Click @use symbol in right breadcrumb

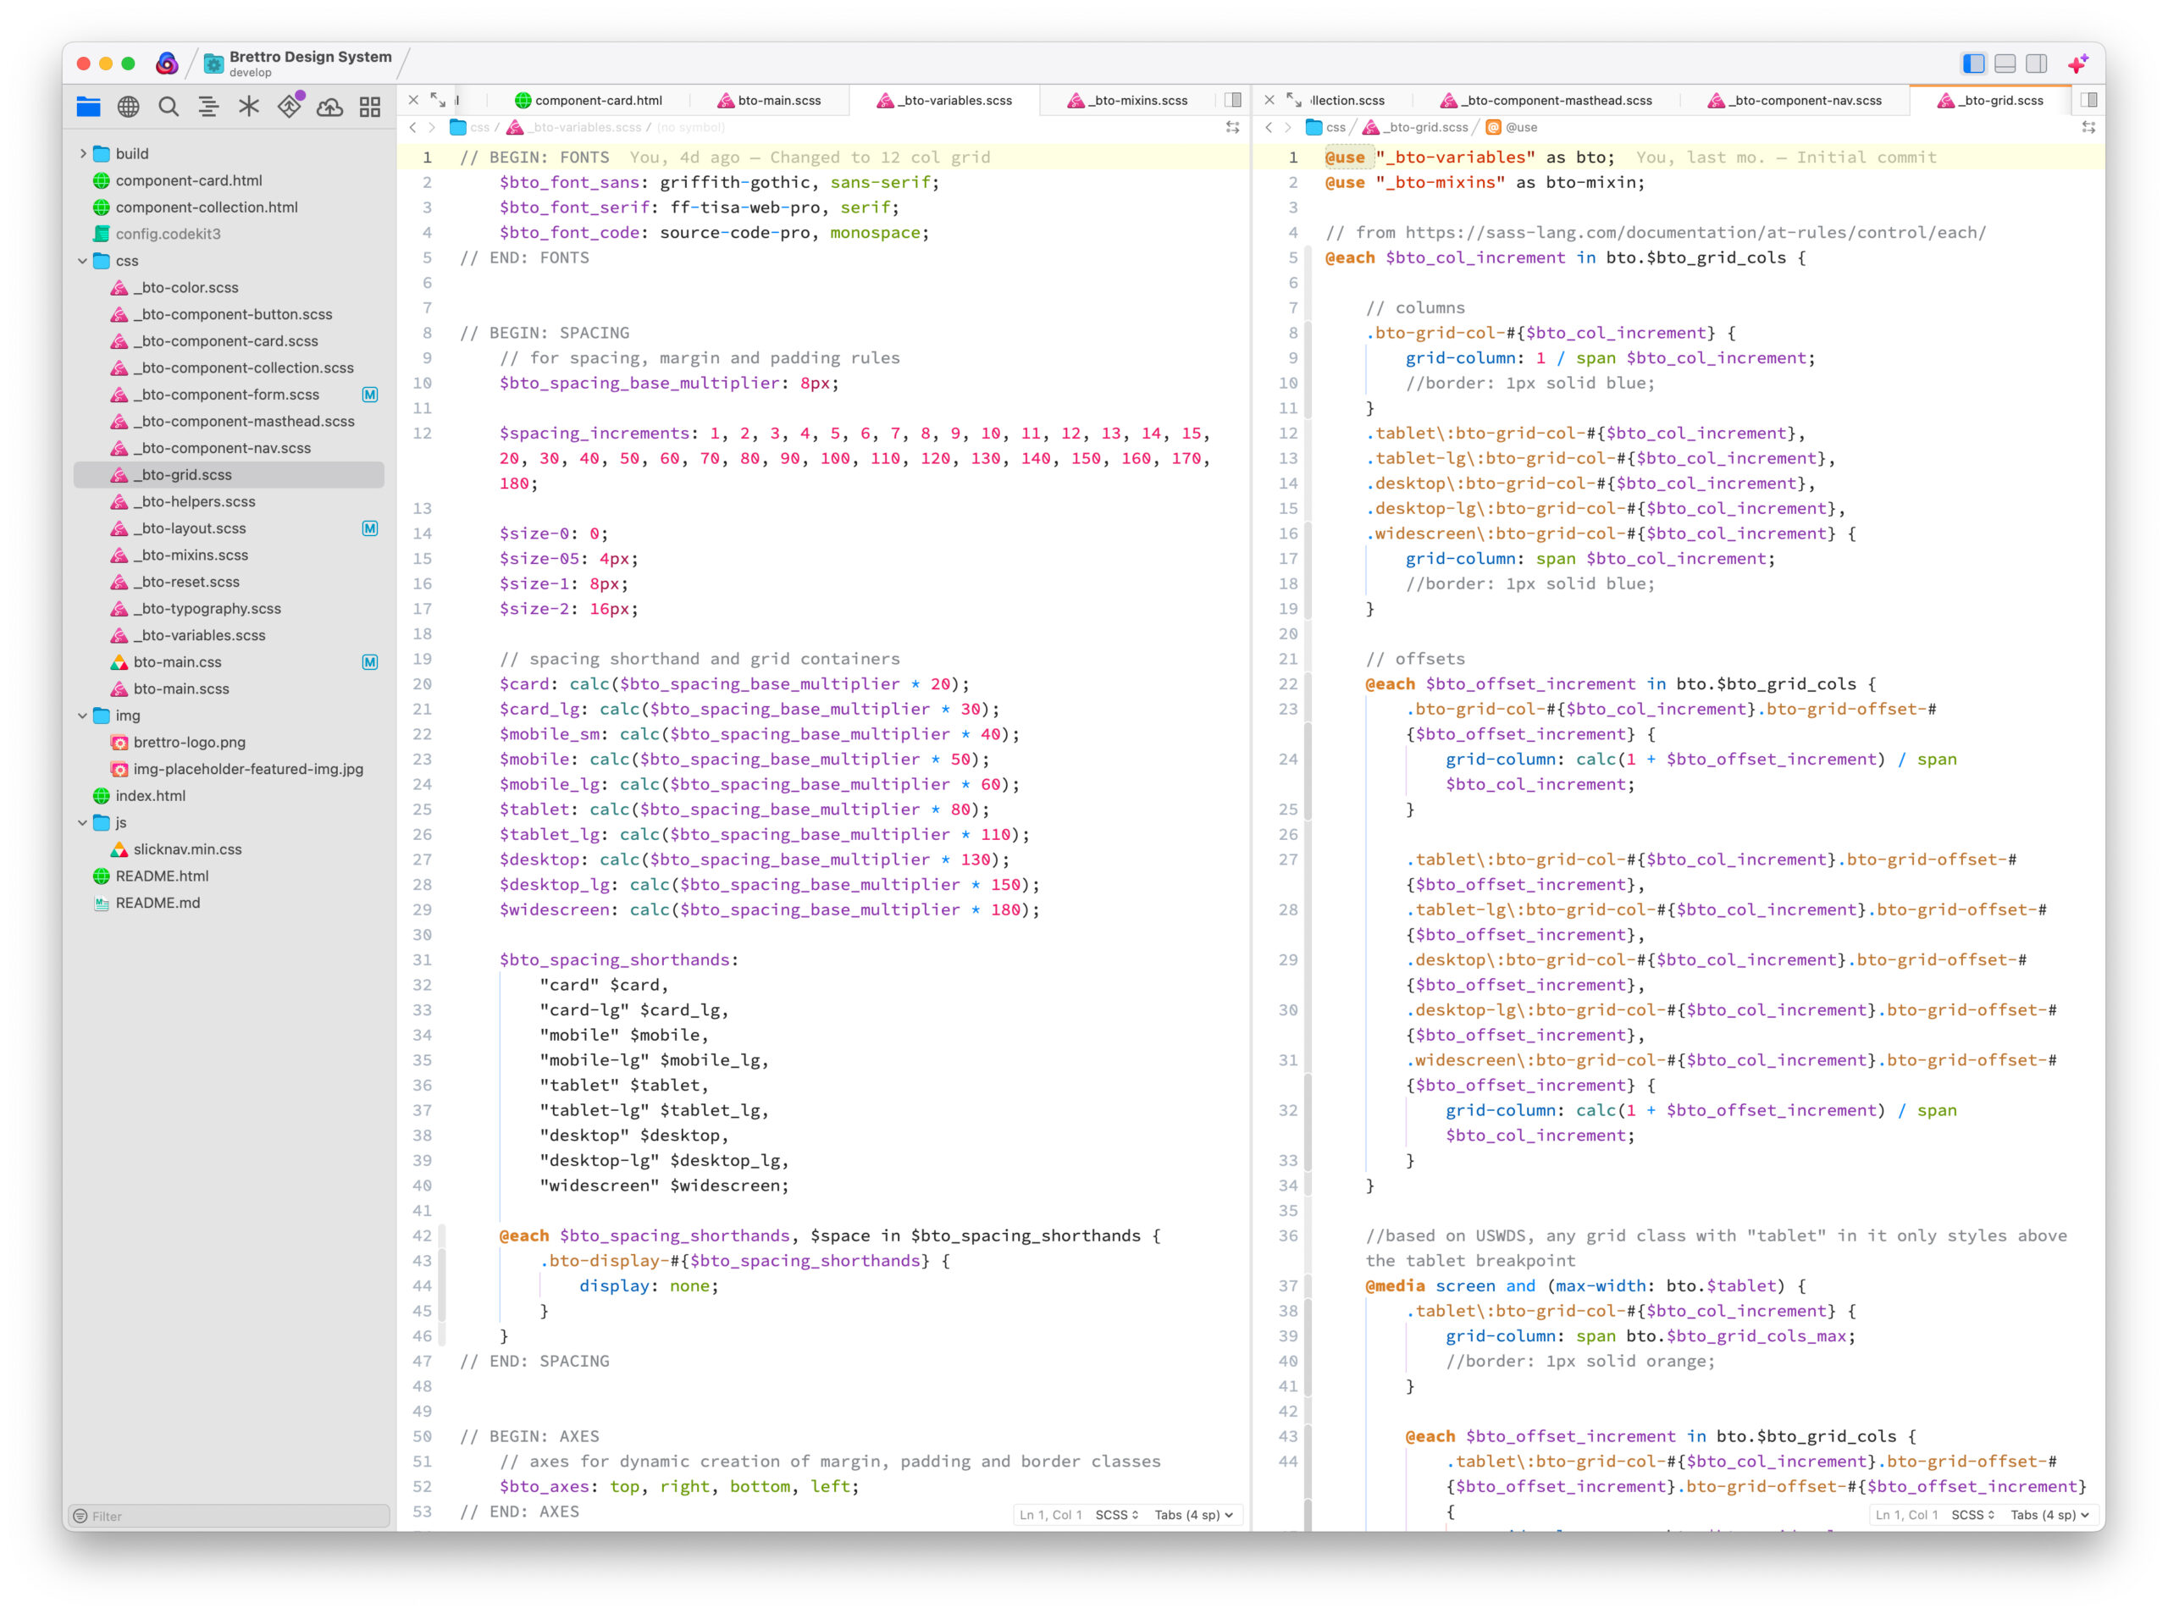[x=1512, y=127]
